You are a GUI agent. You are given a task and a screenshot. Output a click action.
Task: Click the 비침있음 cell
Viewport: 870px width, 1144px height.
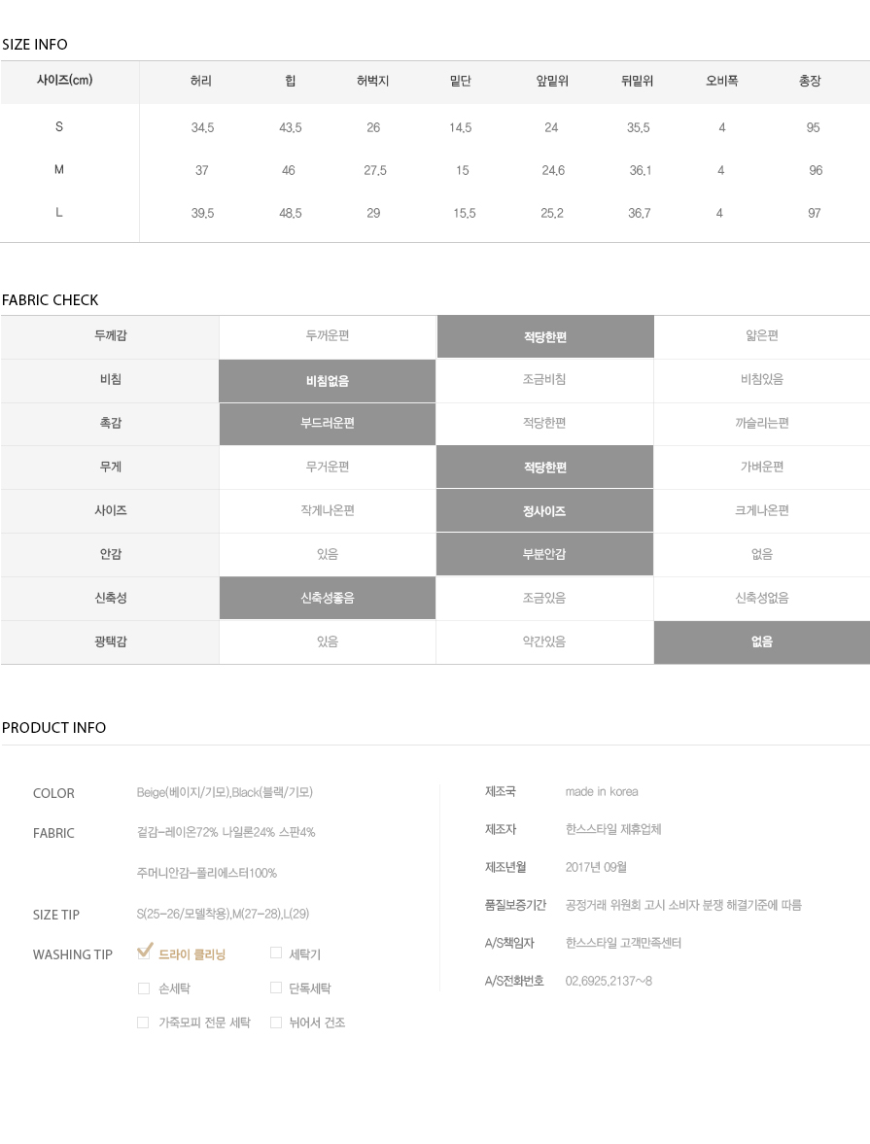pos(762,380)
